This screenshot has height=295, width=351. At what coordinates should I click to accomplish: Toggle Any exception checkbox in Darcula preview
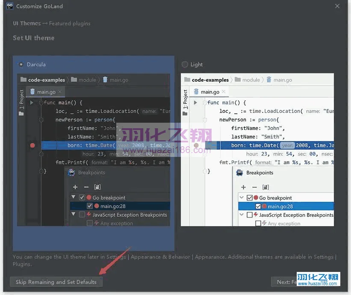89,223
